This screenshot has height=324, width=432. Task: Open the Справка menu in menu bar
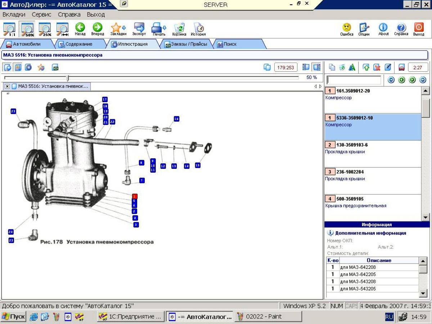(x=69, y=14)
